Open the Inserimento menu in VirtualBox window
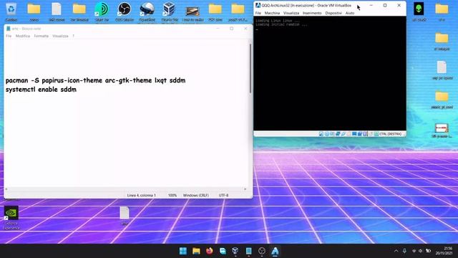 pyautogui.click(x=312, y=13)
